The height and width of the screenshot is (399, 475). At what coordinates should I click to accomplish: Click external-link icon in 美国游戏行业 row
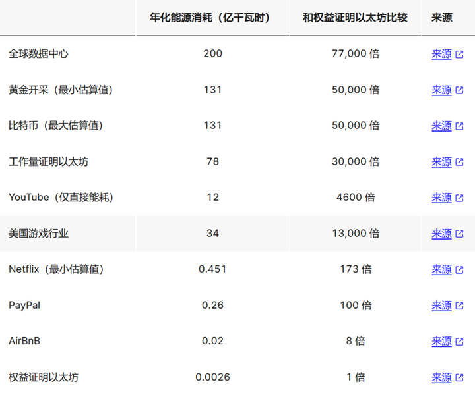(460, 234)
